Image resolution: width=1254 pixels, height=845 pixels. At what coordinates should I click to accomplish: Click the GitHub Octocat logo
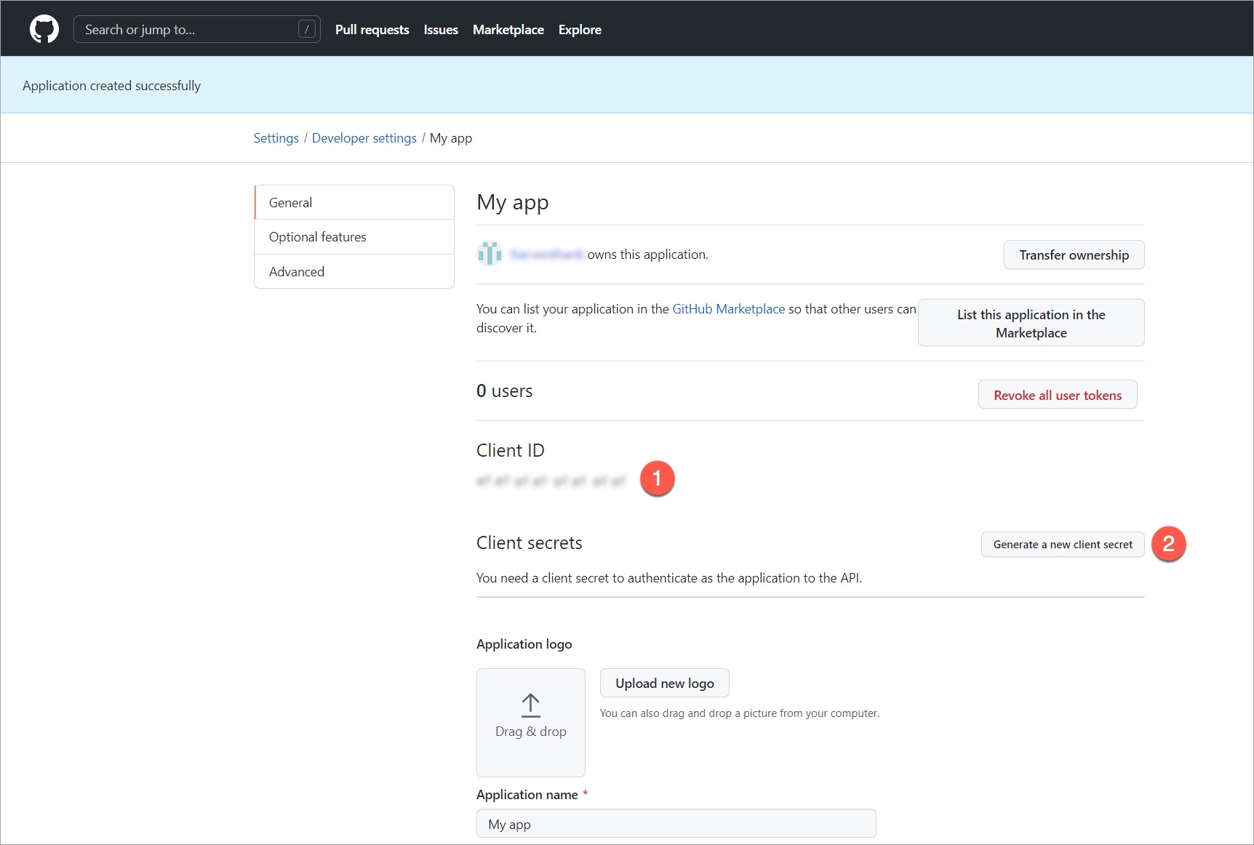pyautogui.click(x=44, y=29)
